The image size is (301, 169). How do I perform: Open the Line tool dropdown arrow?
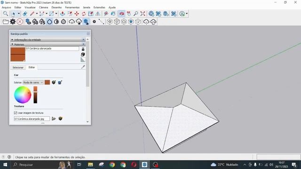(37, 14)
